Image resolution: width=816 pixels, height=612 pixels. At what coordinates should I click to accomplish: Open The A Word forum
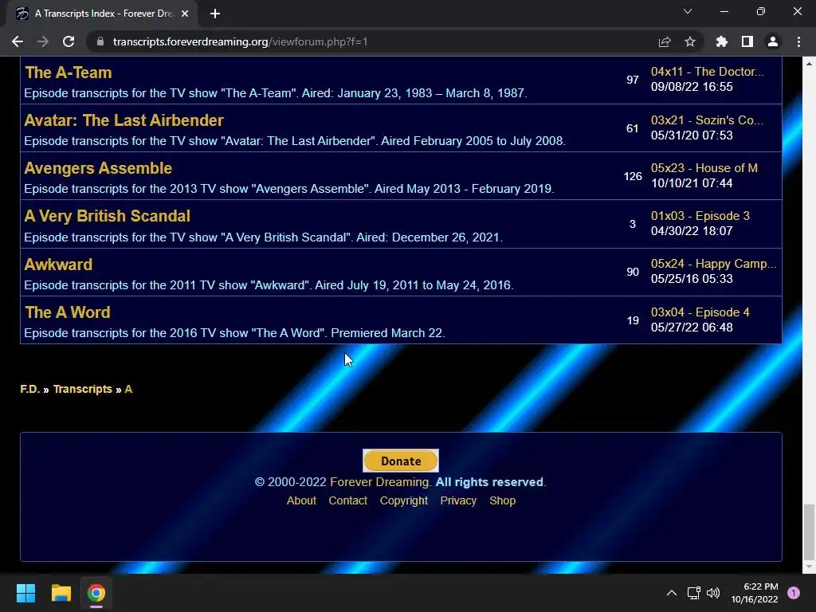68,312
